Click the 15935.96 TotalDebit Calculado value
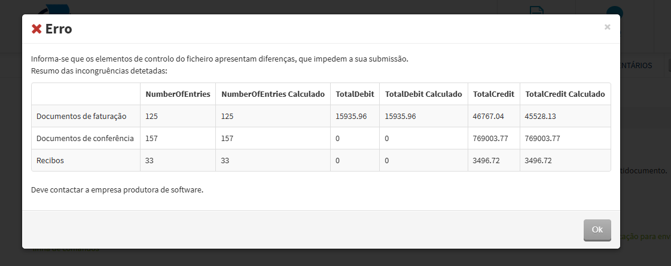 400,116
